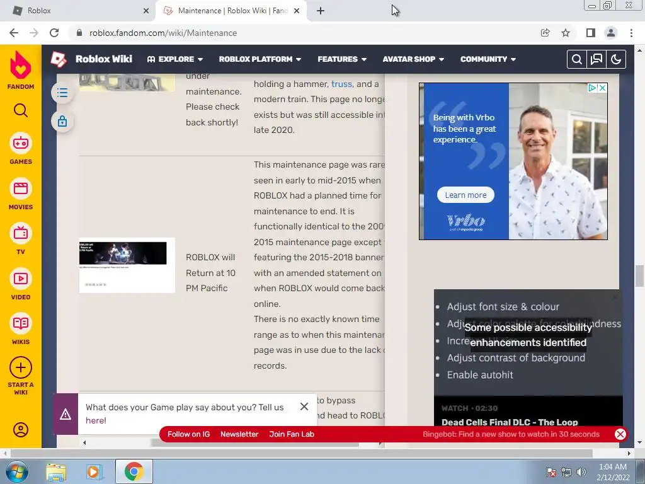Open volume control in system tray
This screenshot has height=484, width=645.
[581, 472]
